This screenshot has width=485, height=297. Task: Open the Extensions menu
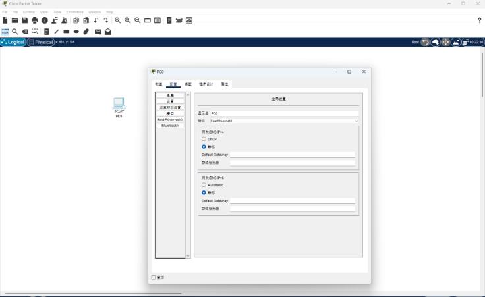[74, 12]
